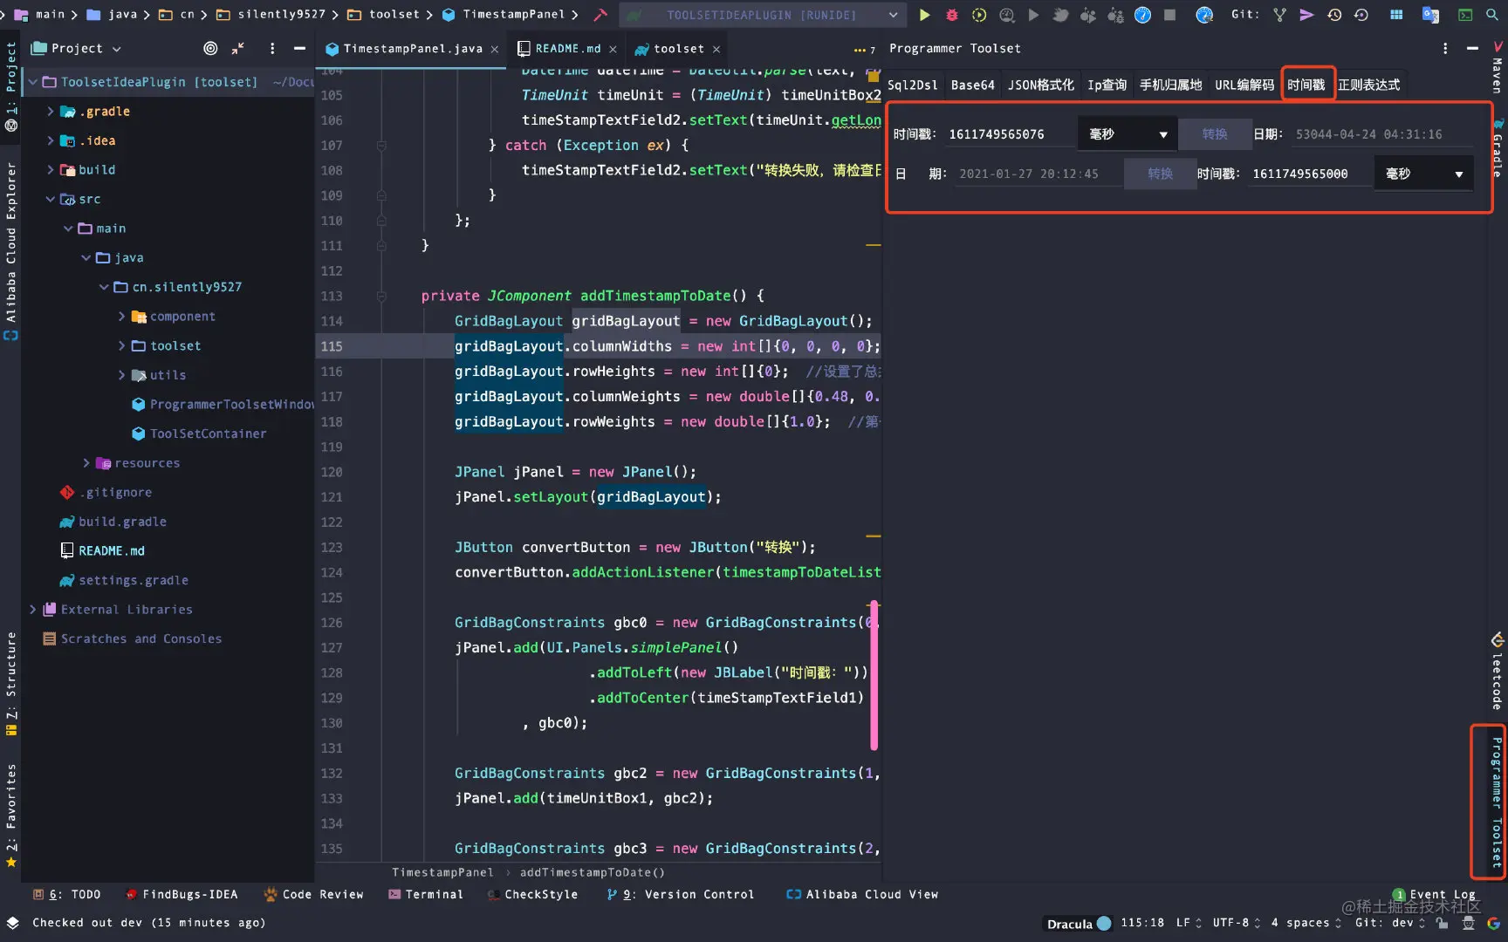Viewport: 1508px width, 942px height.
Task: Click the 转换 button in the 日期 row
Action: click(1160, 174)
